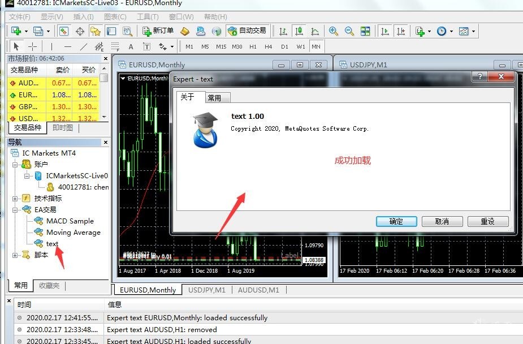The height and width of the screenshot is (344, 523).
Task: Select the text A tool
Action: (x=131, y=46)
